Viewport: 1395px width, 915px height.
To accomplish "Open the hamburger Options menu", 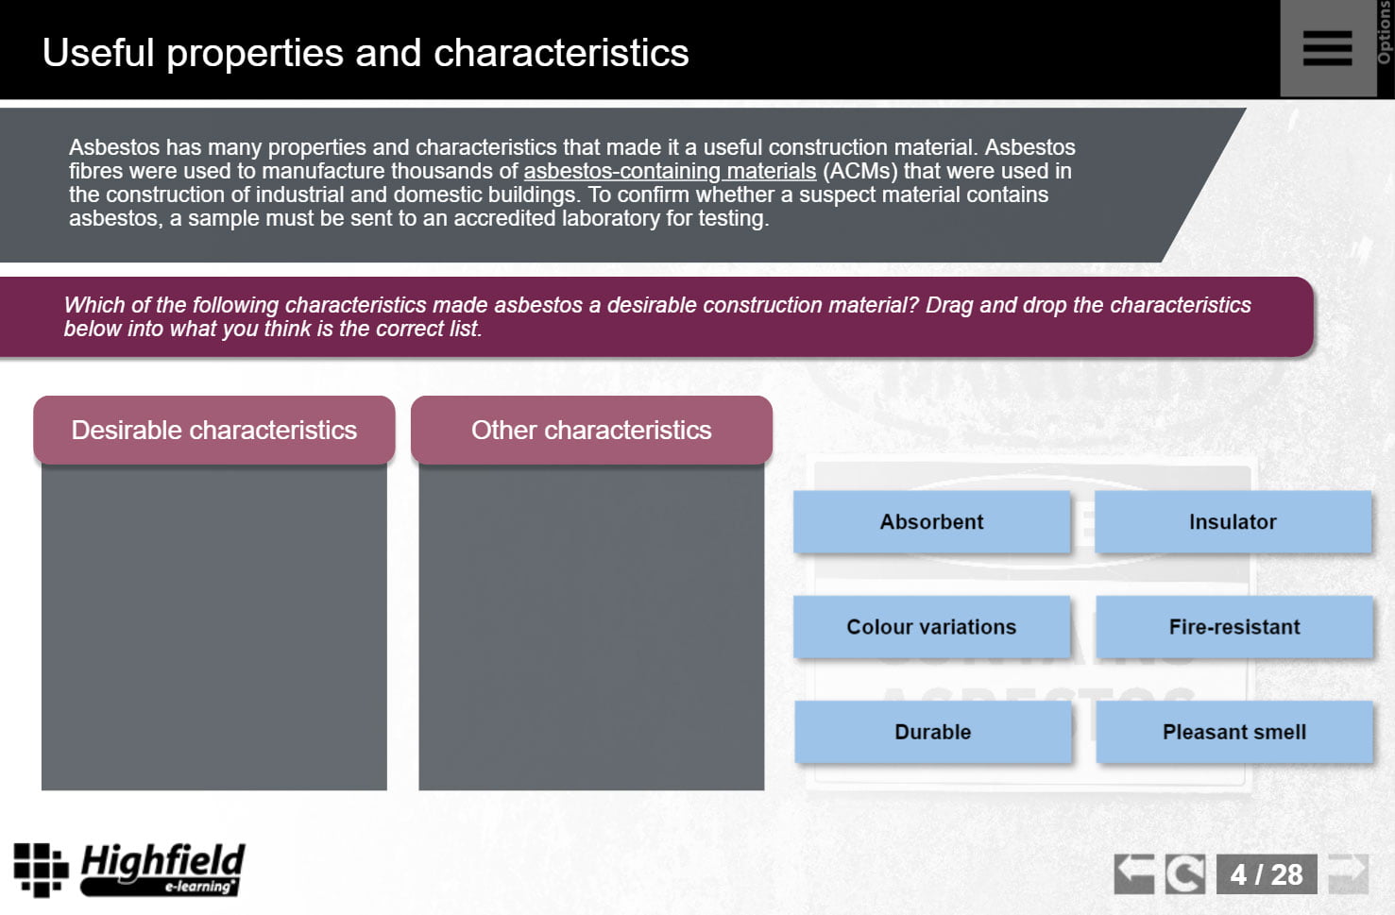I will click(x=1327, y=48).
